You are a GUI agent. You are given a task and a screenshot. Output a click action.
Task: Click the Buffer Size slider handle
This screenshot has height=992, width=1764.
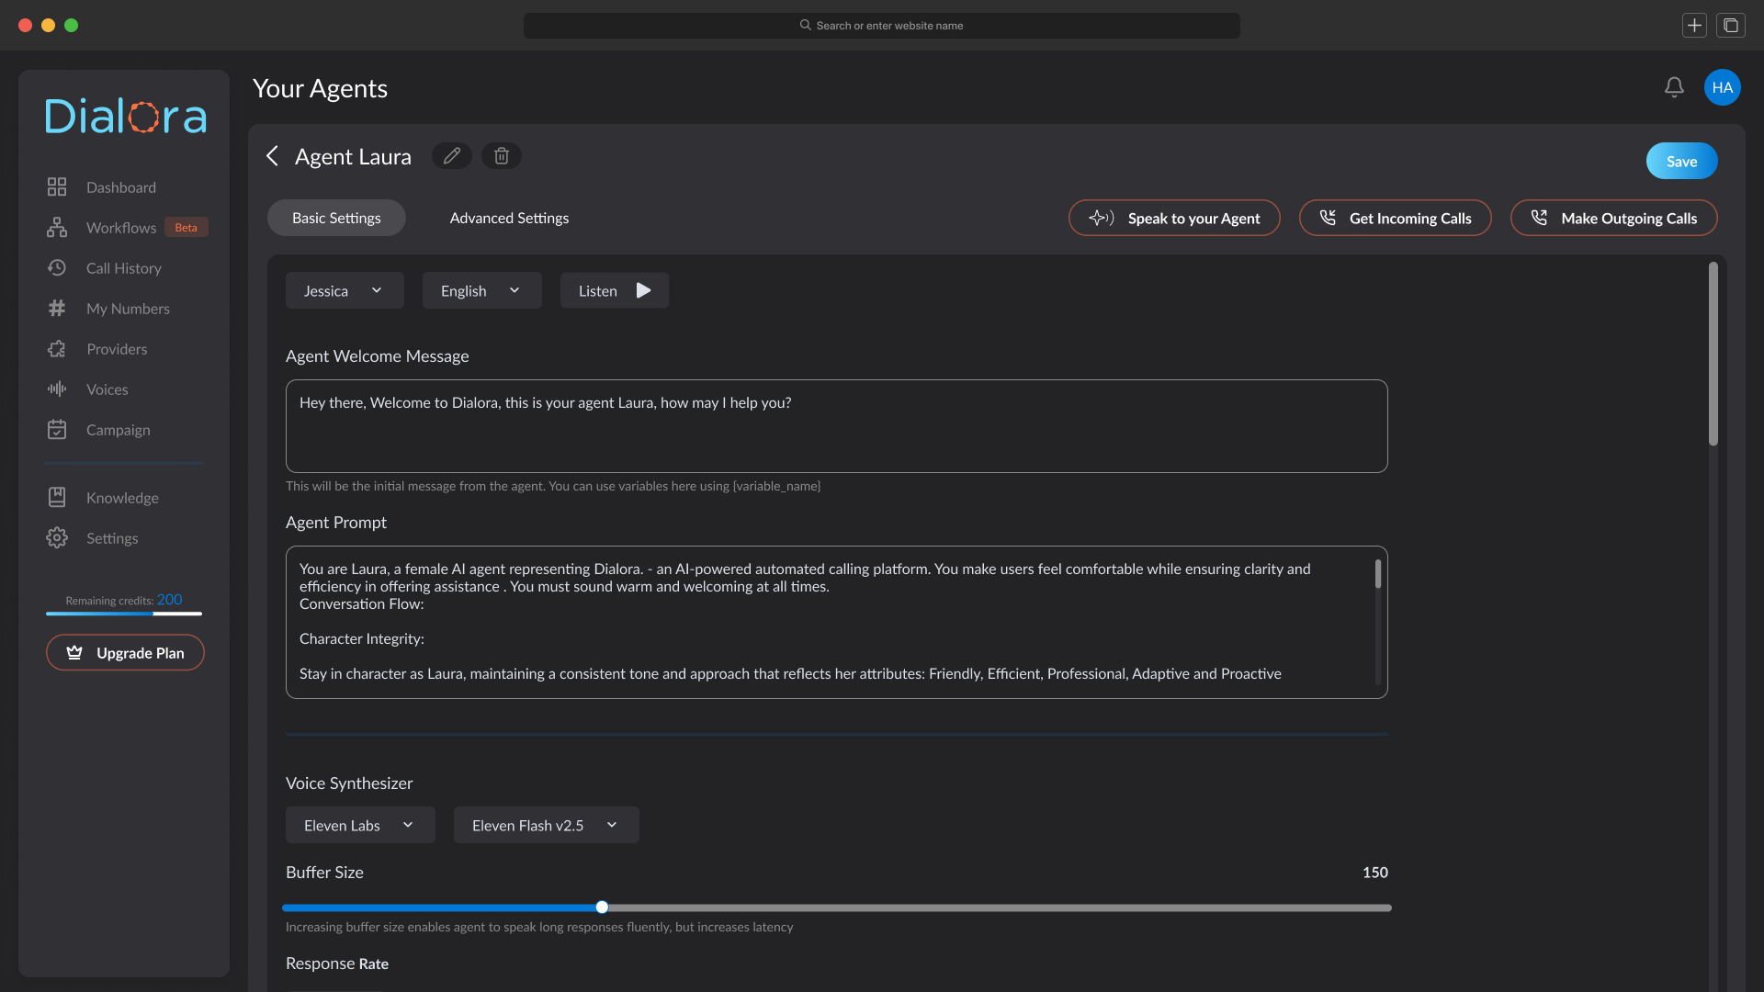602,907
